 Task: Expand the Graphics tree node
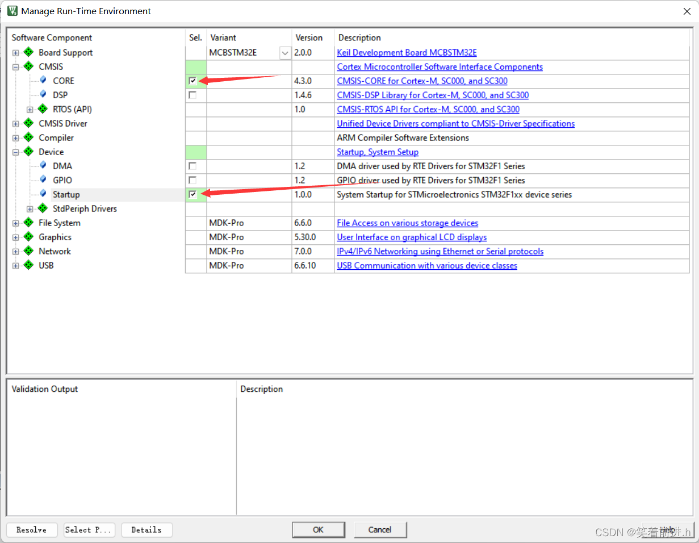16,237
